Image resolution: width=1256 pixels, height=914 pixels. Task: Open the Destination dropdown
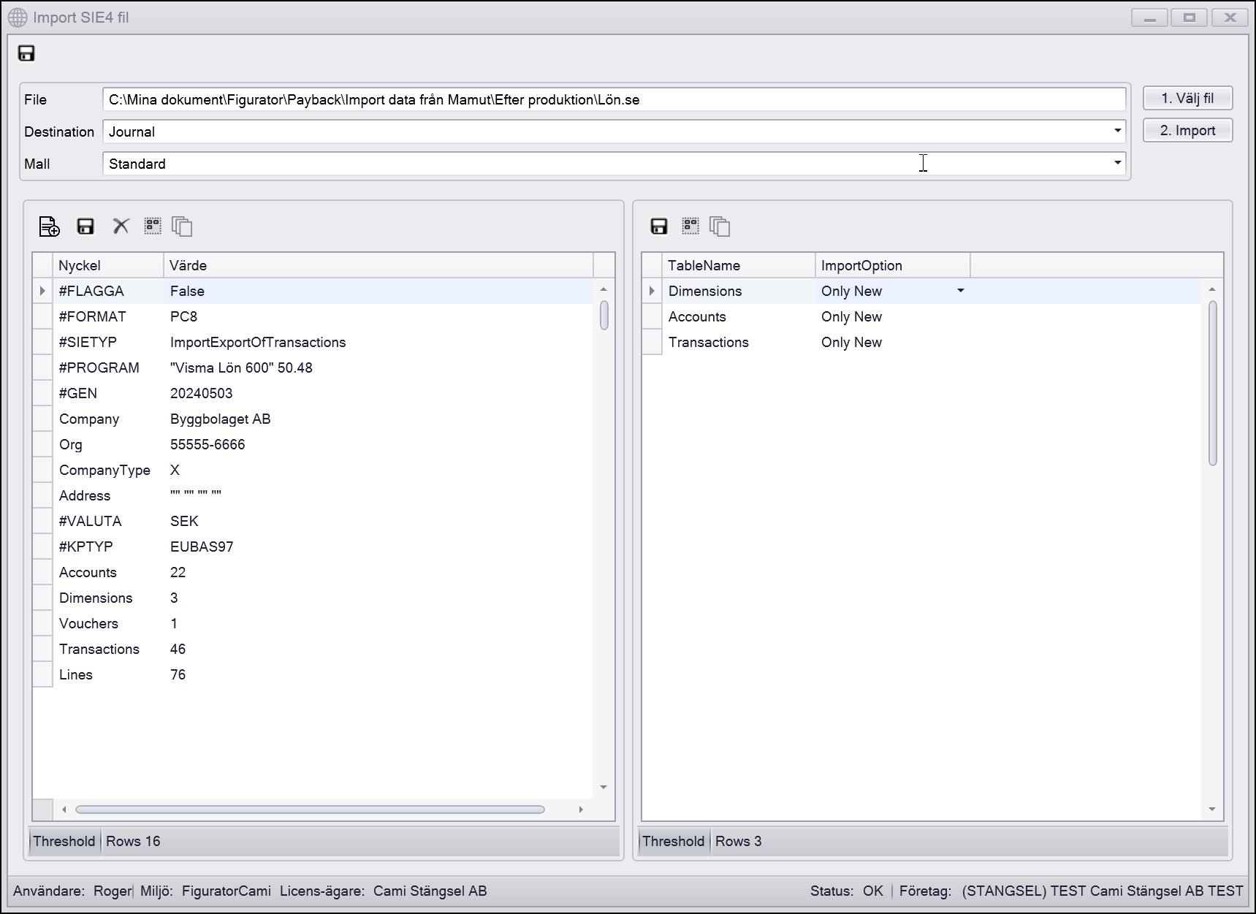(1117, 132)
